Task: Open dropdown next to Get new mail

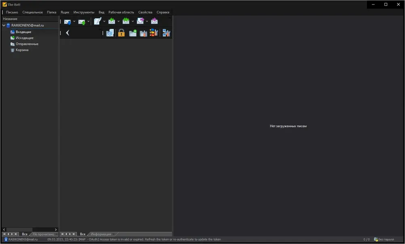Action: point(74,21)
